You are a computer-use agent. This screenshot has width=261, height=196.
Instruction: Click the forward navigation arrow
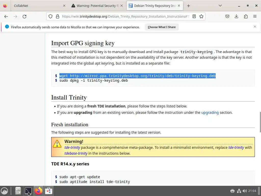[x=15, y=17]
